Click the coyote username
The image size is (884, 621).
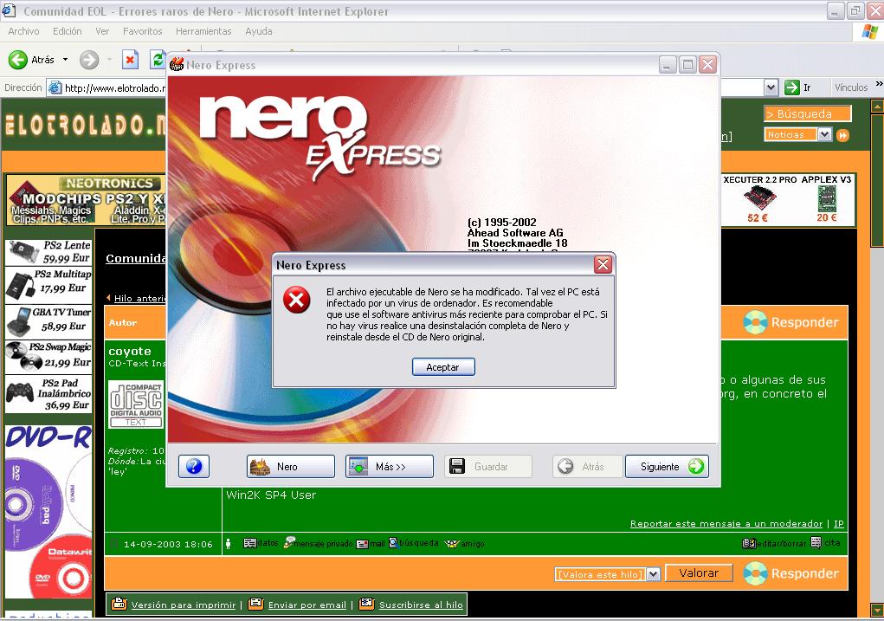(x=130, y=352)
